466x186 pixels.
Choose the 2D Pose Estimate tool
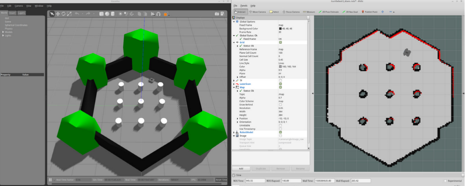[329, 12]
